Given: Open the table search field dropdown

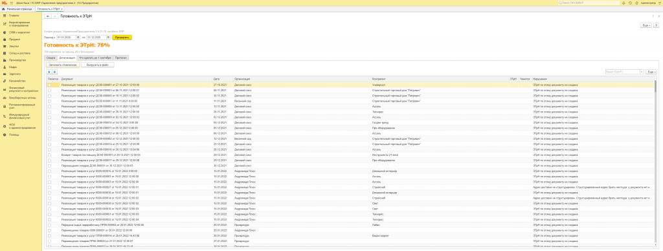Looking at the screenshot, I should [x=642, y=72].
